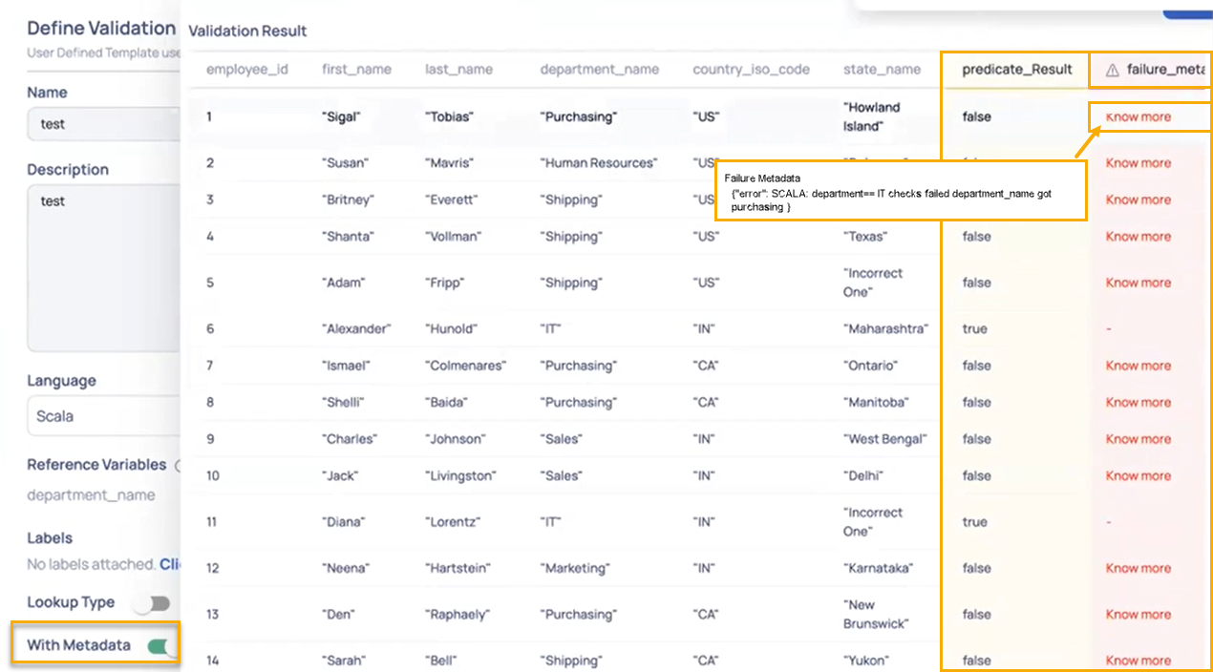Open Know more link for Sigal Tobias row
The height and width of the screenshot is (672, 1213).
[x=1138, y=116]
